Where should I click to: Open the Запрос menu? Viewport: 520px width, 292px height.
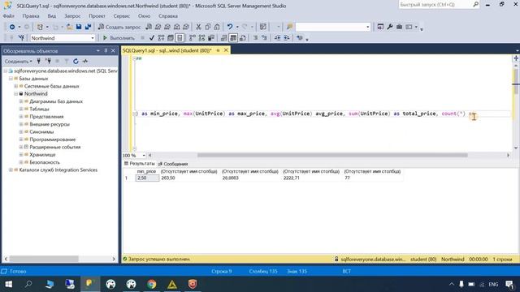point(72,16)
